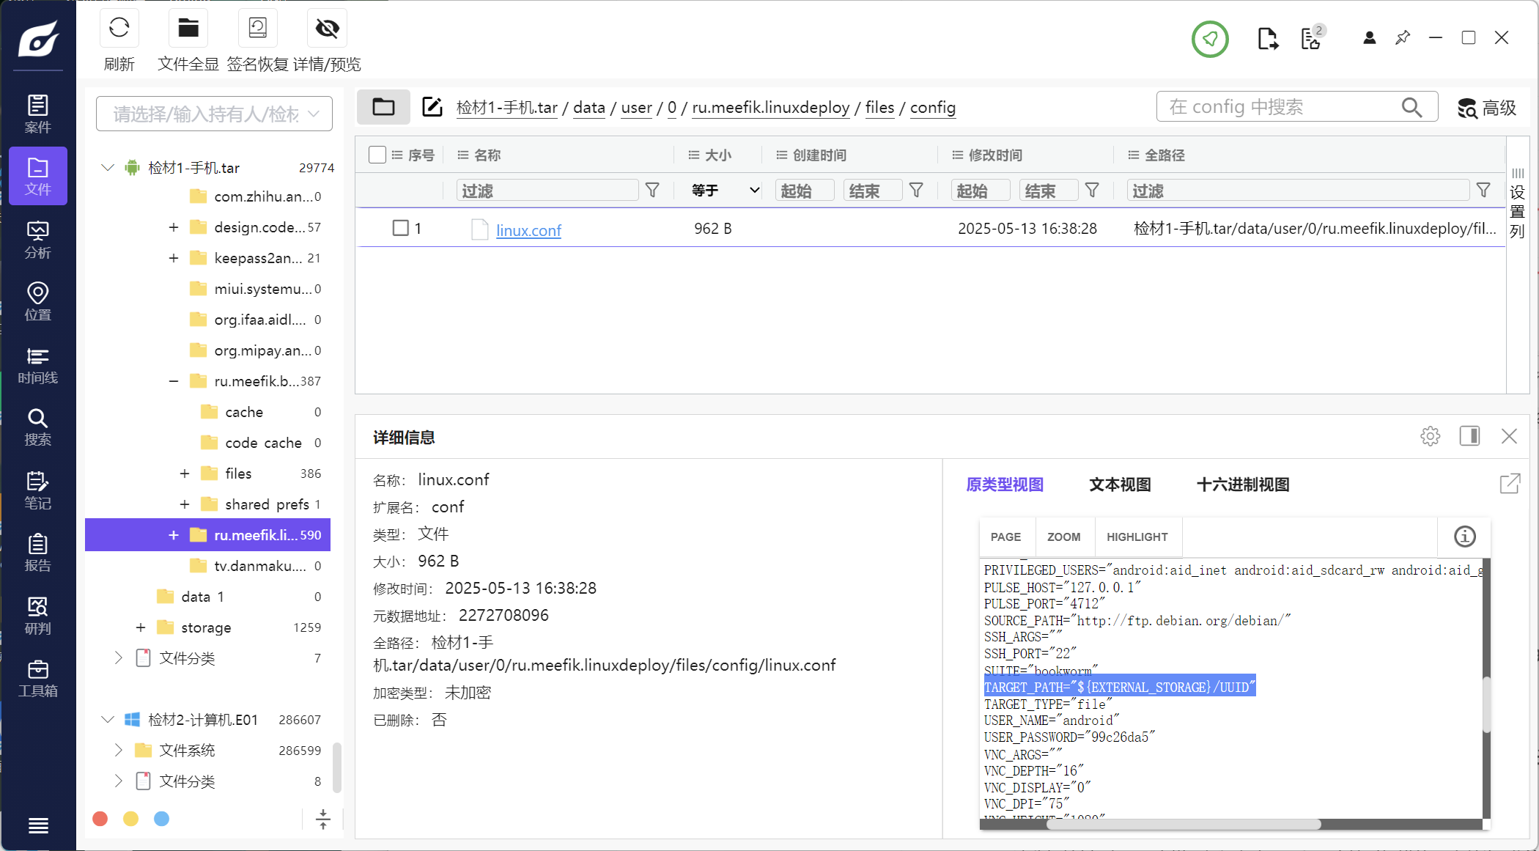Open the task list icon with badge 2
Screen dimensions: 1539x851
point(1312,38)
